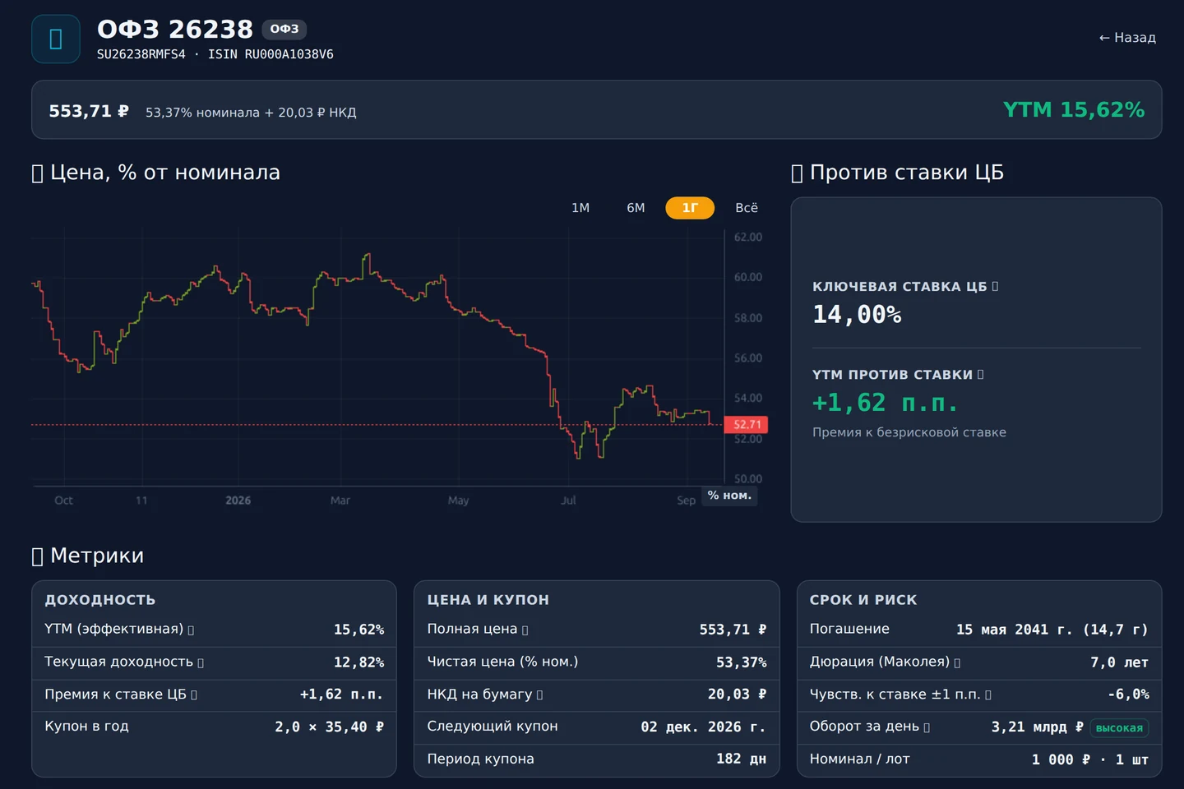Screen dimensions: 1184x789
Task: Click the 'ДОХОДНОСТЬ' card heading
Action: pos(100,600)
